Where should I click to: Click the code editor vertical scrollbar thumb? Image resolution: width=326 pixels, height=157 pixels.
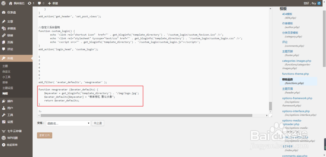[x=270, y=106]
